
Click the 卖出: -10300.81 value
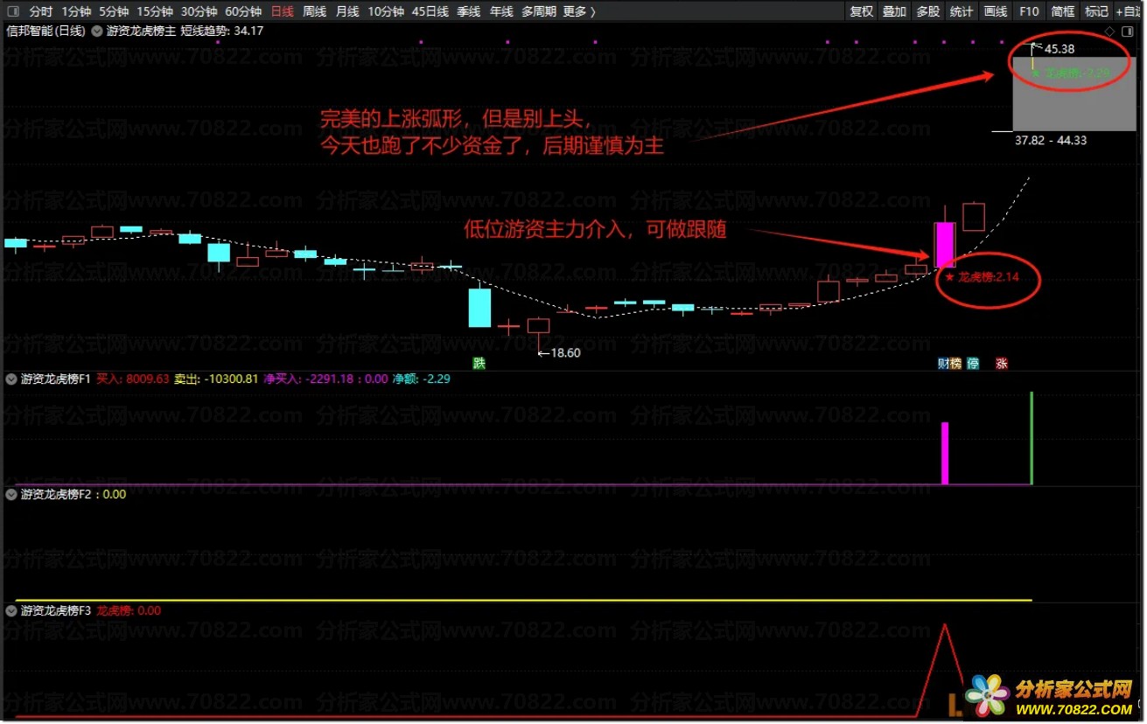pyautogui.click(x=216, y=379)
